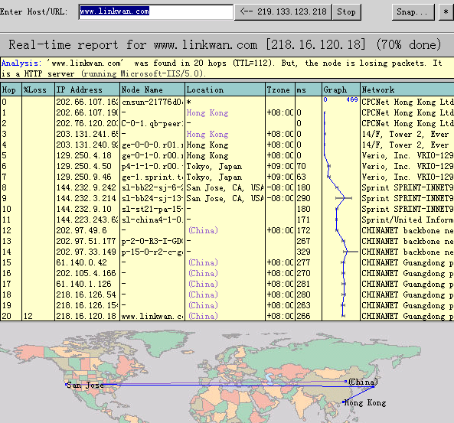Stop the trace with the Stop button

pos(347,12)
